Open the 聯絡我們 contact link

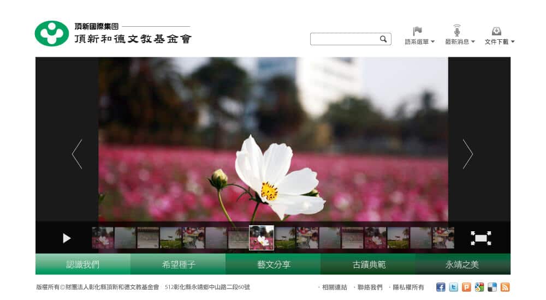[x=369, y=287]
